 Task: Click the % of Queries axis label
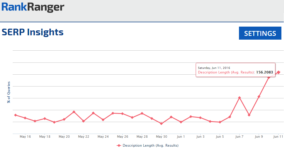click(x=9, y=92)
